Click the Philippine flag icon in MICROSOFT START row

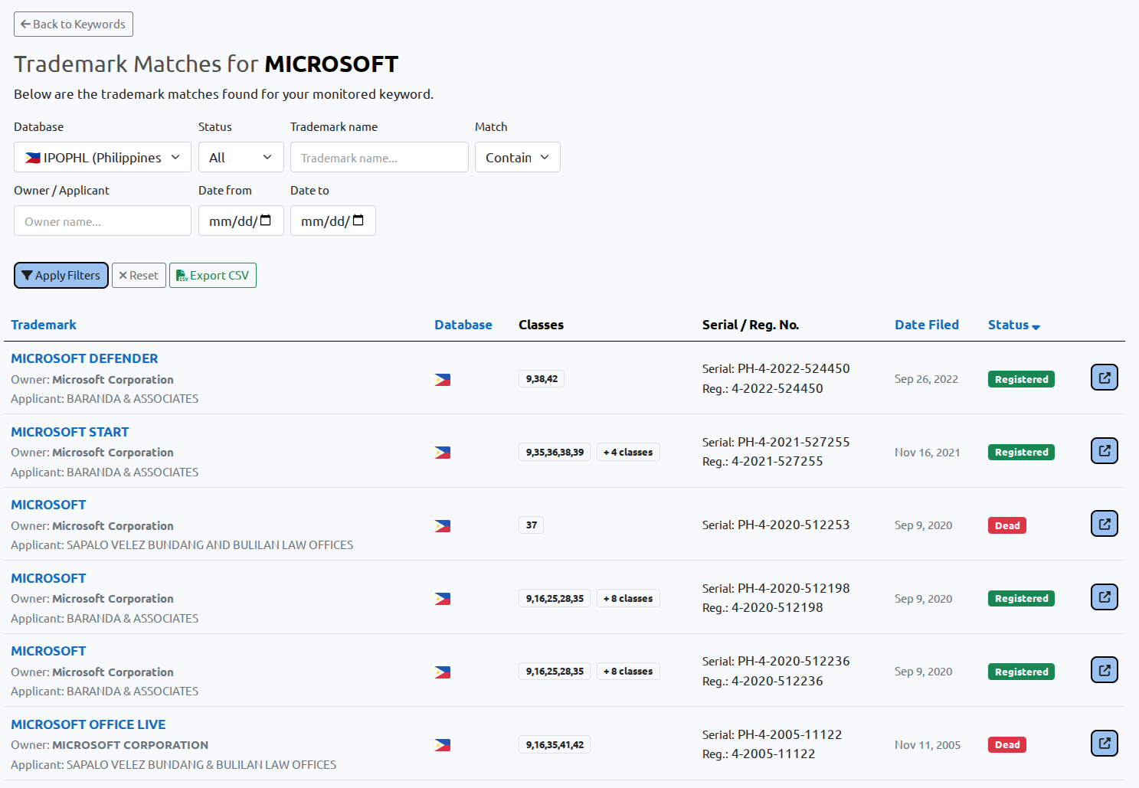click(442, 452)
